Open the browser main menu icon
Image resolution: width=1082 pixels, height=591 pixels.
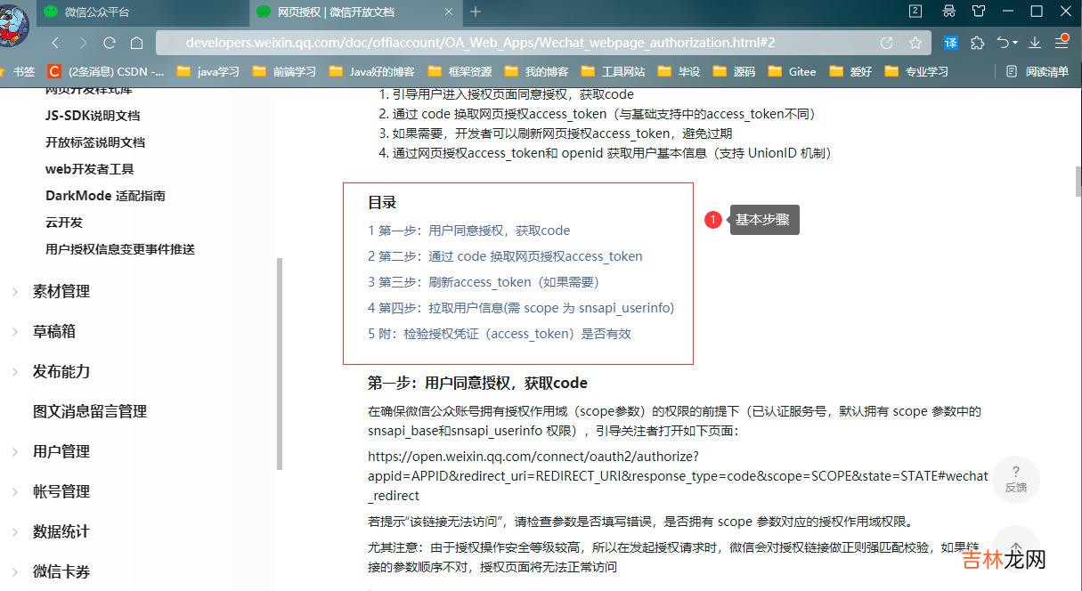point(1062,42)
